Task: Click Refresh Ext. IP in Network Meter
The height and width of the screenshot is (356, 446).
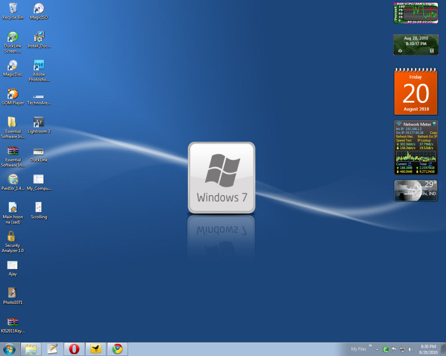Action: click(x=427, y=136)
